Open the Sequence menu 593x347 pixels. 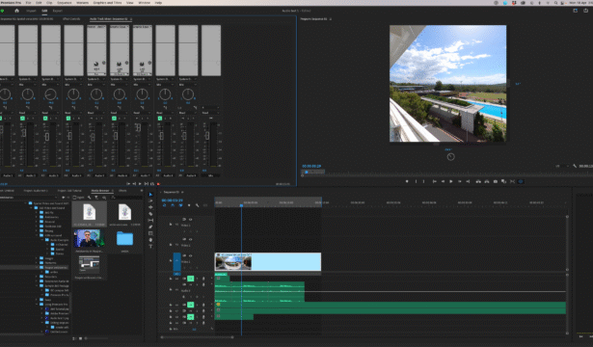tap(64, 3)
